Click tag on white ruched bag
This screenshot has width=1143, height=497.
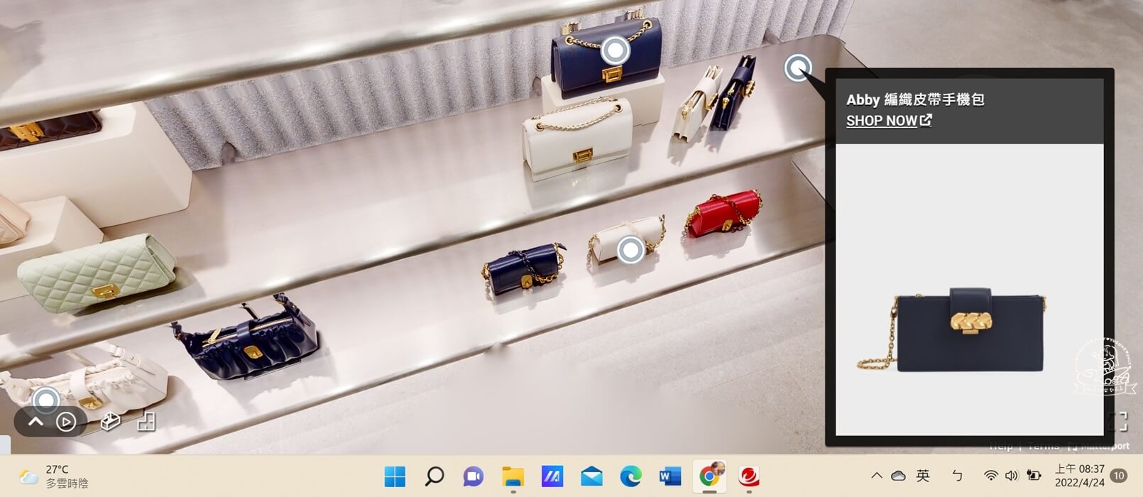(46, 400)
